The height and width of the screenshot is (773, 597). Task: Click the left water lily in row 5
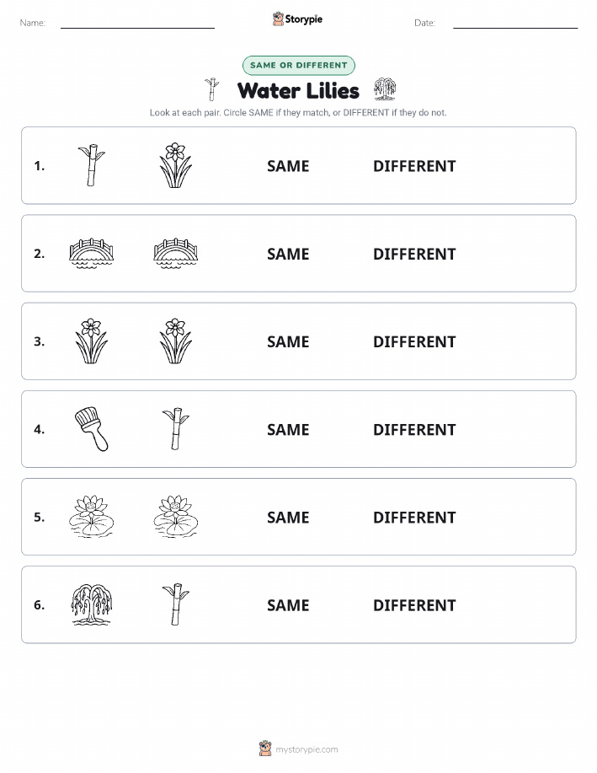[92, 517]
